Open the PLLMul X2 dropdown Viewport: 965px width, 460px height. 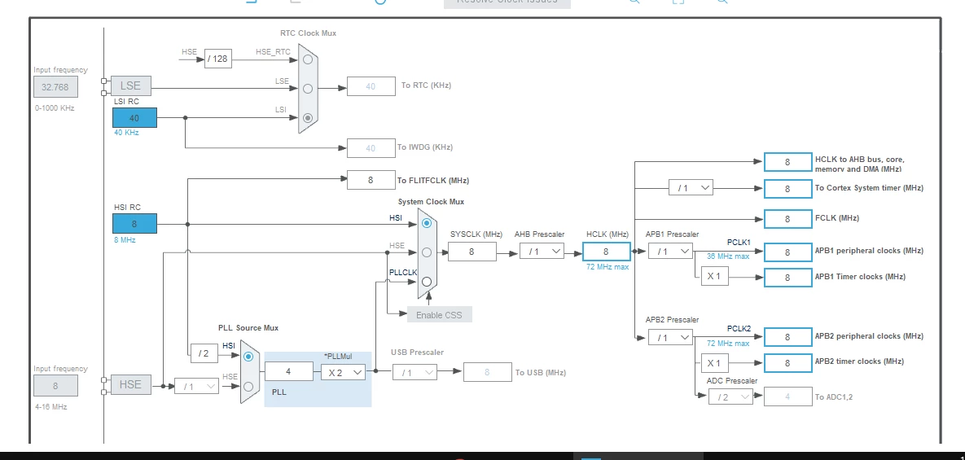pyautogui.click(x=344, y=372)
